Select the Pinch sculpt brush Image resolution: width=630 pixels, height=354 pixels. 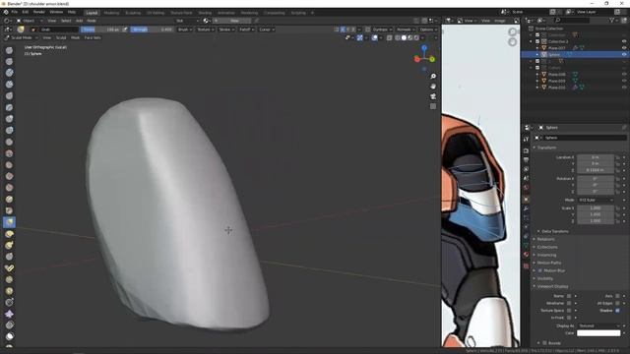(x=9, y=210)
